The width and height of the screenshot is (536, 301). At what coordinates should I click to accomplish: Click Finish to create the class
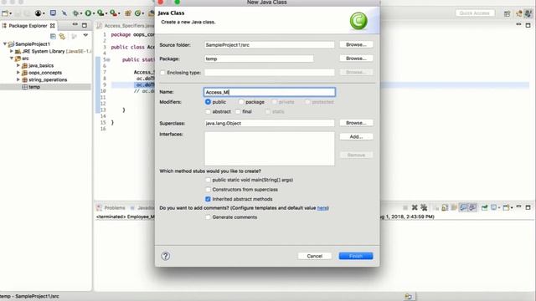(x=356, y=256)
